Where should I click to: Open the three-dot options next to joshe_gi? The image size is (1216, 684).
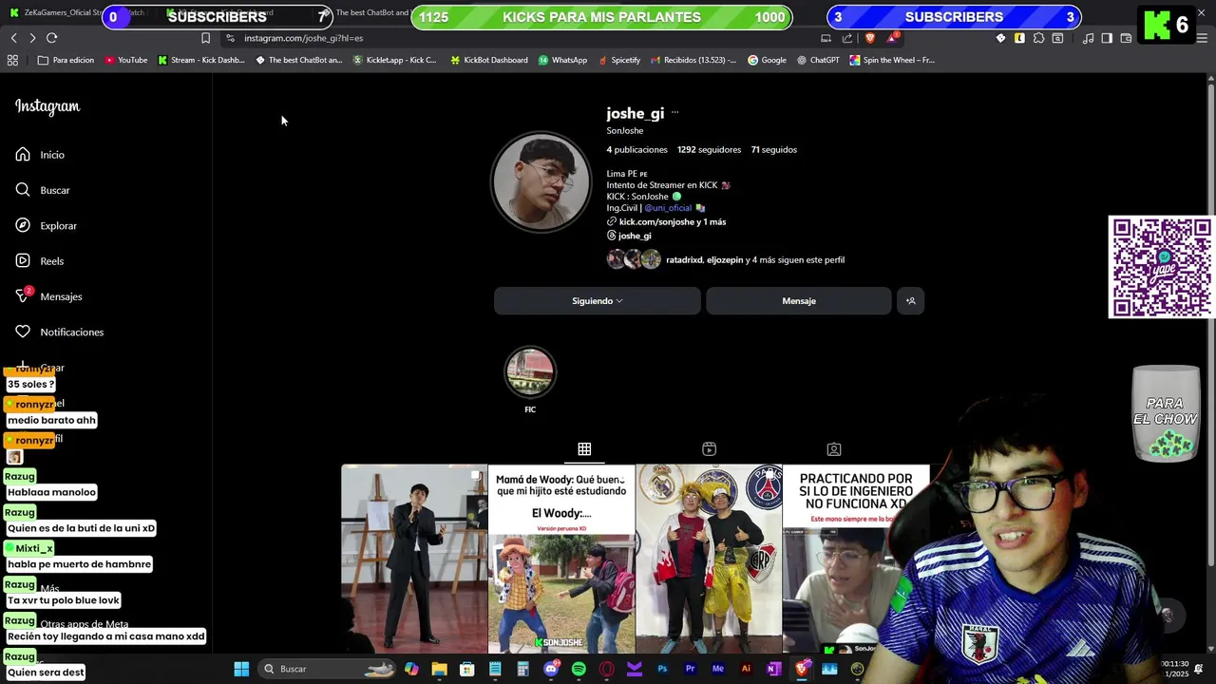tap(674, 112)
